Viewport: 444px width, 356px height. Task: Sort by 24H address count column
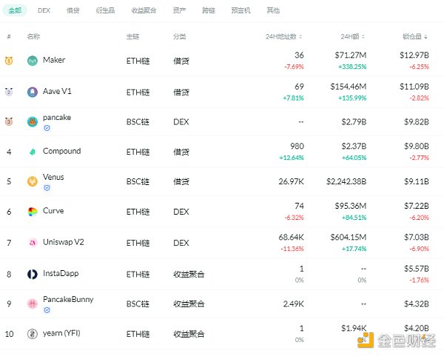pyautogui.click(x=284, y=36)
